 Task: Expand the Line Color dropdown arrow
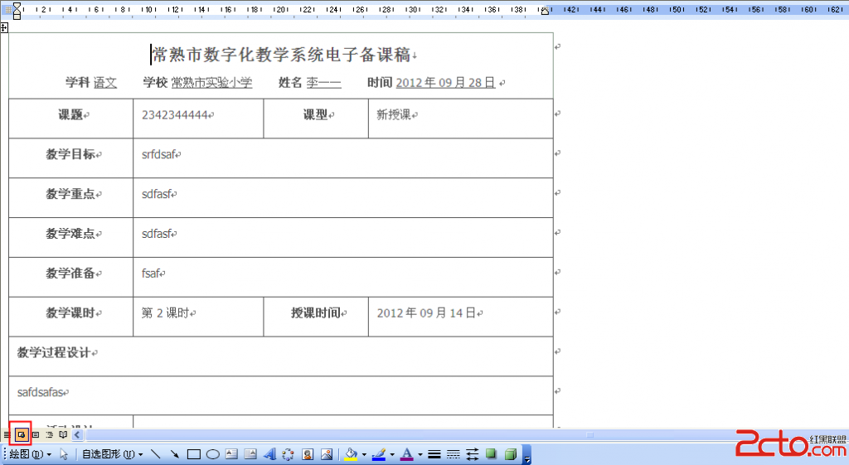pos(392,455)
